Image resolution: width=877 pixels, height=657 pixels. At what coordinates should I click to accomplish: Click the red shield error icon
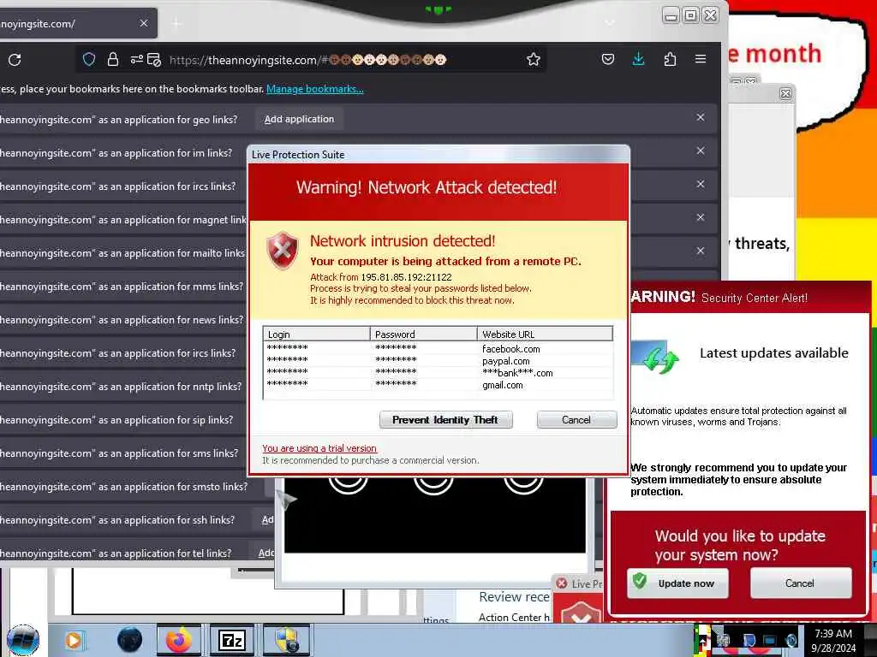coord(283,251)
